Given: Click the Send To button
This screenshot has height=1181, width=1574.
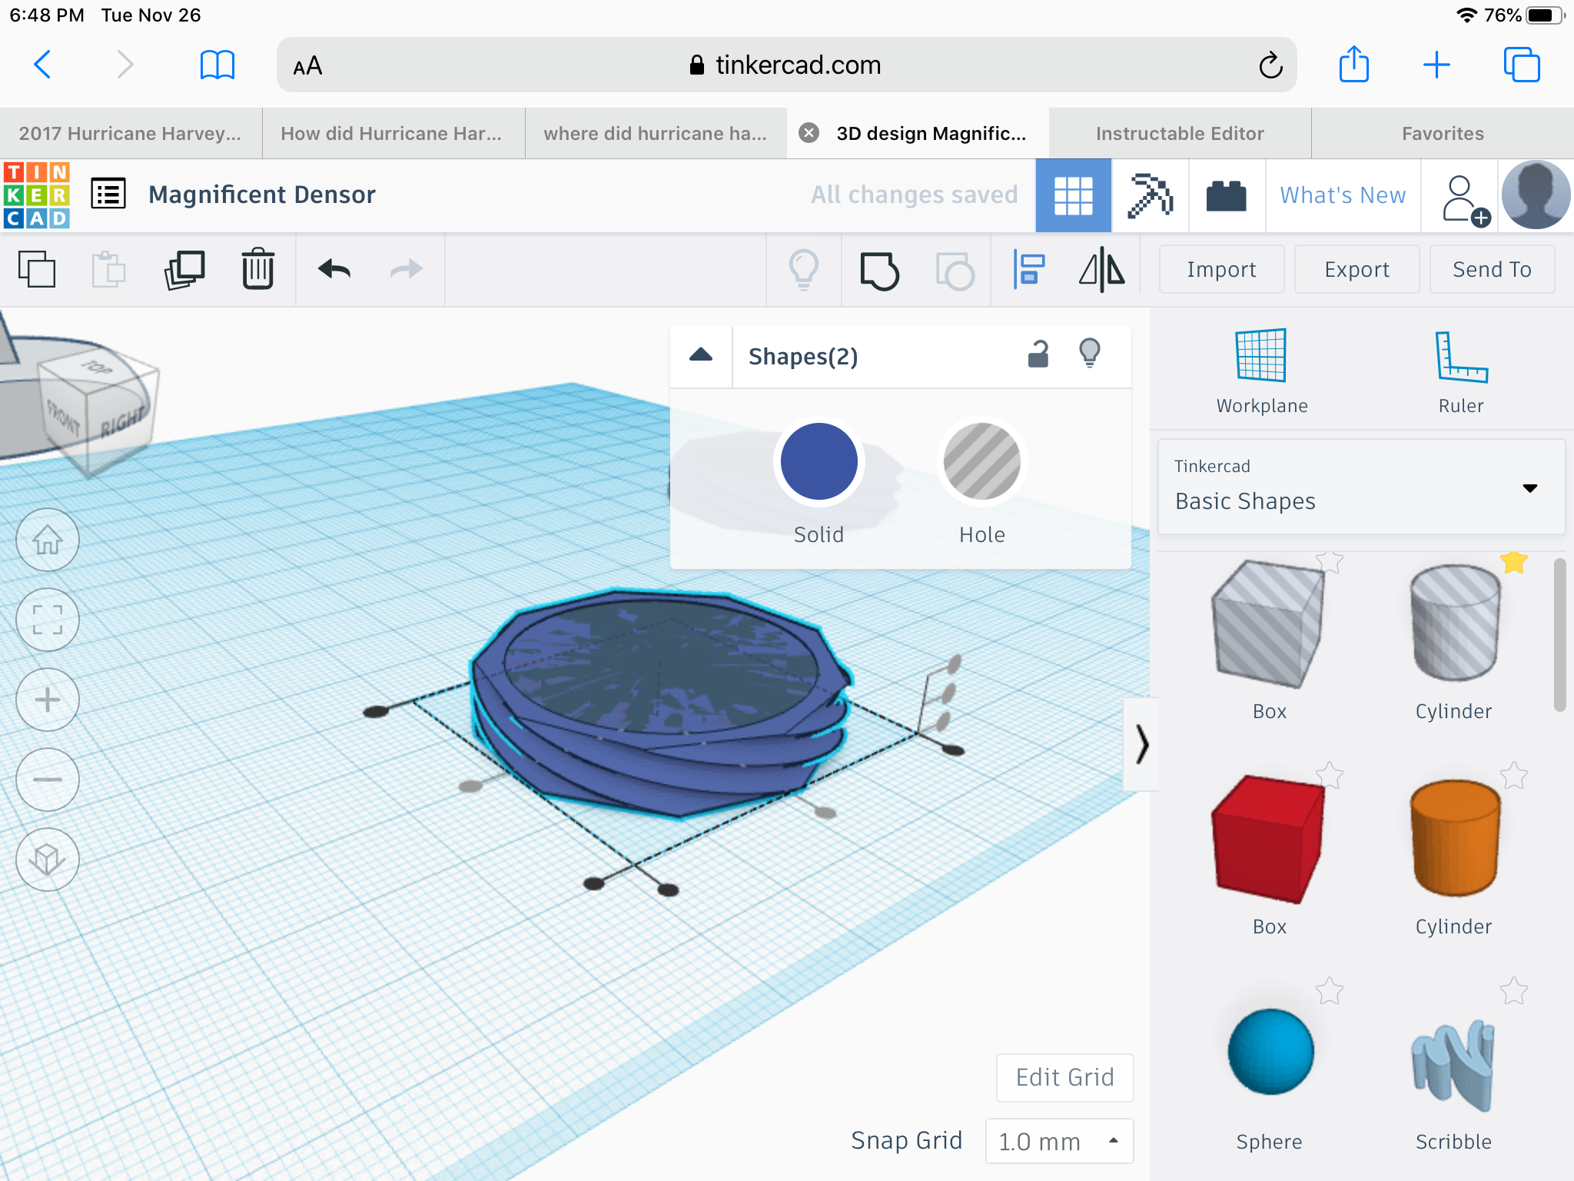Looking at the screenshot, I should [x=1492, y=269].
